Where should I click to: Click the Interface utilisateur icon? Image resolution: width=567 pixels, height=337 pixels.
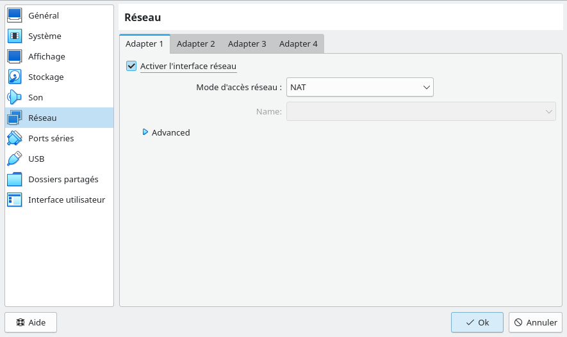coord(15,200)
